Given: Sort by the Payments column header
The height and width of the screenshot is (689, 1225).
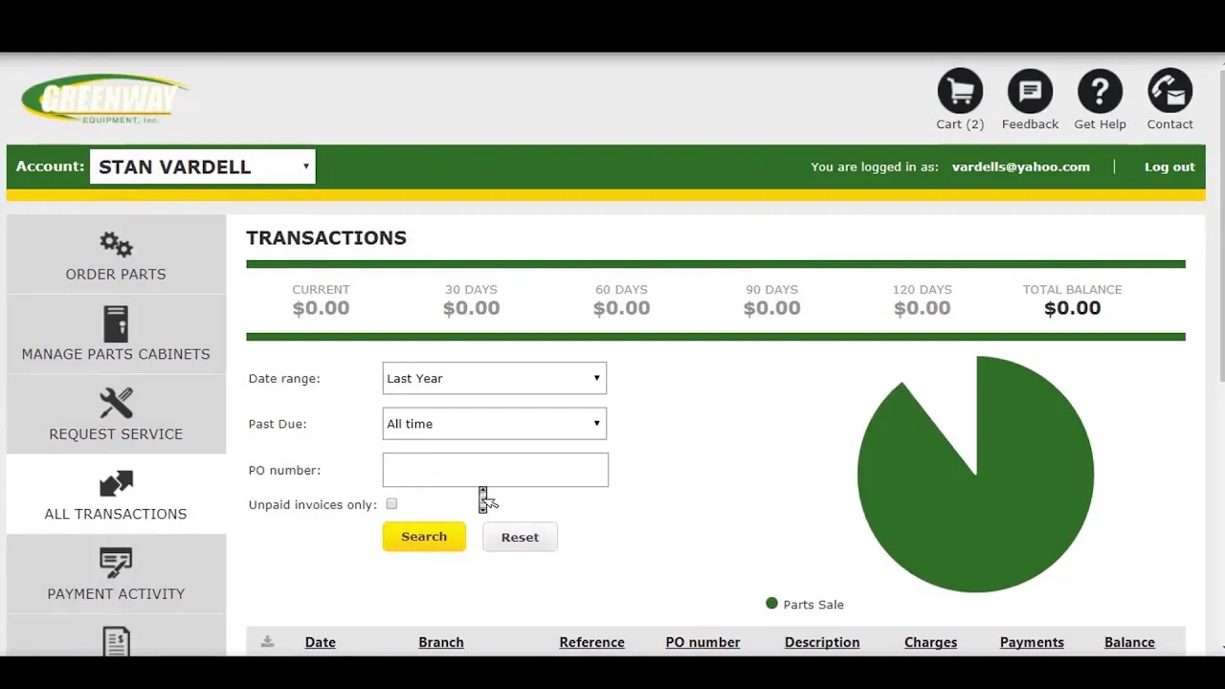Looking at the screenshot, I should coord(1032,642).
